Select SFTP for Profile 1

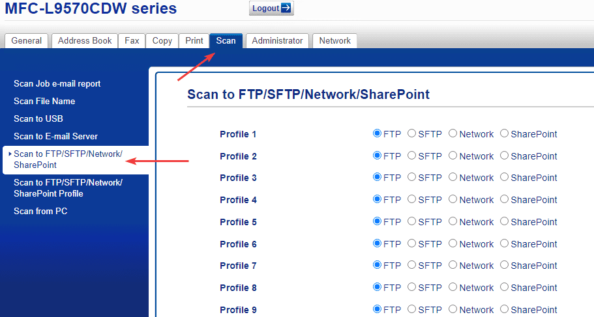pos(411,133)
